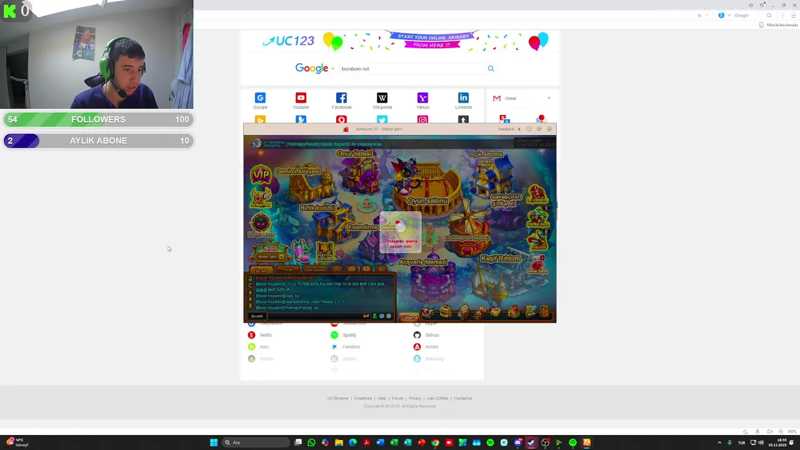Open the house icon in the bottom game toolbar
Image resolution: width=800 pixels, height=450 pixels.
(x=512, y=311)
